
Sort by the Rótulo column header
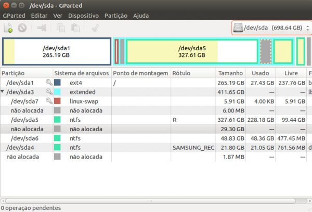pos(193,73)
